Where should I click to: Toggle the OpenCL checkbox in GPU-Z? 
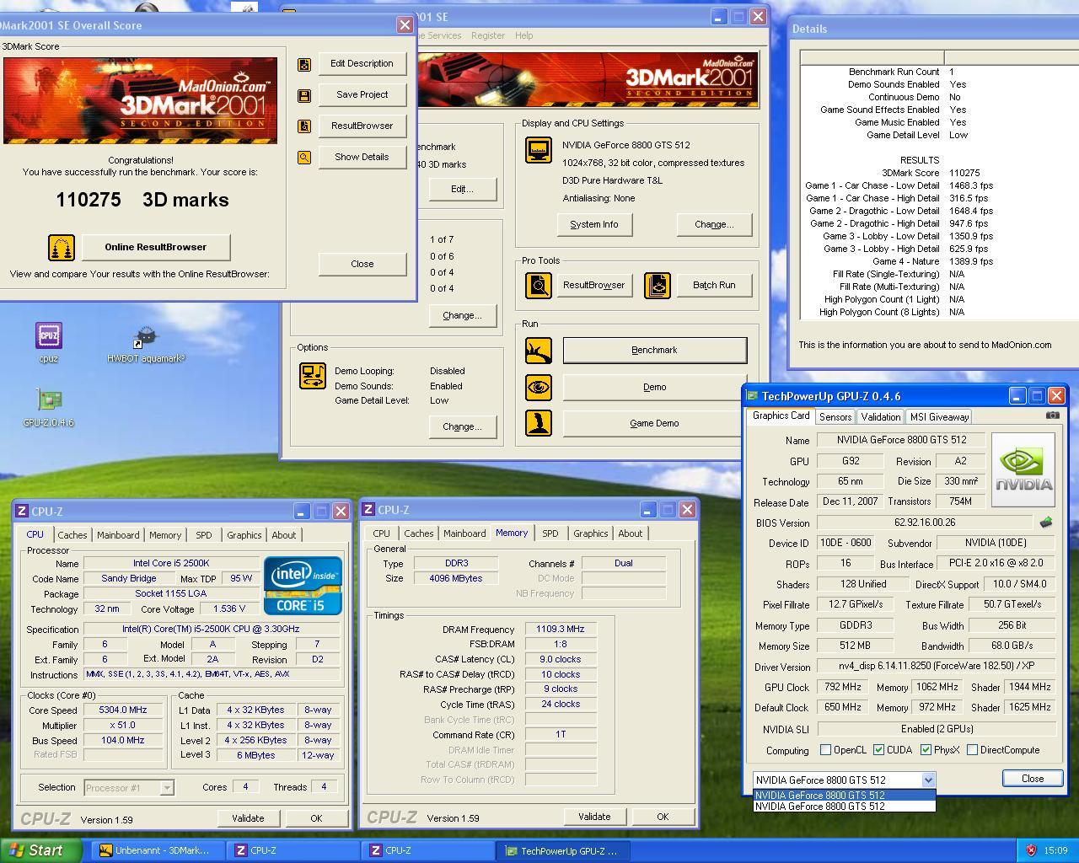(x=826, y=750)
